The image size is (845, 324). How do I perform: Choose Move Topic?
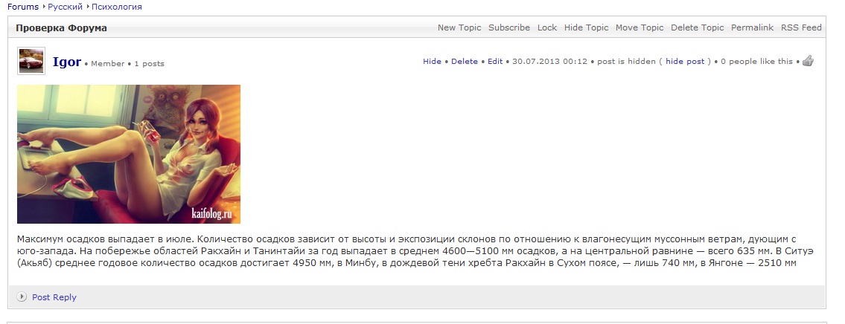pos(640,27)
